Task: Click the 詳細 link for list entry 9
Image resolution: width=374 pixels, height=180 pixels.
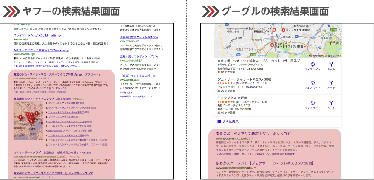Action: click(105, 140)
